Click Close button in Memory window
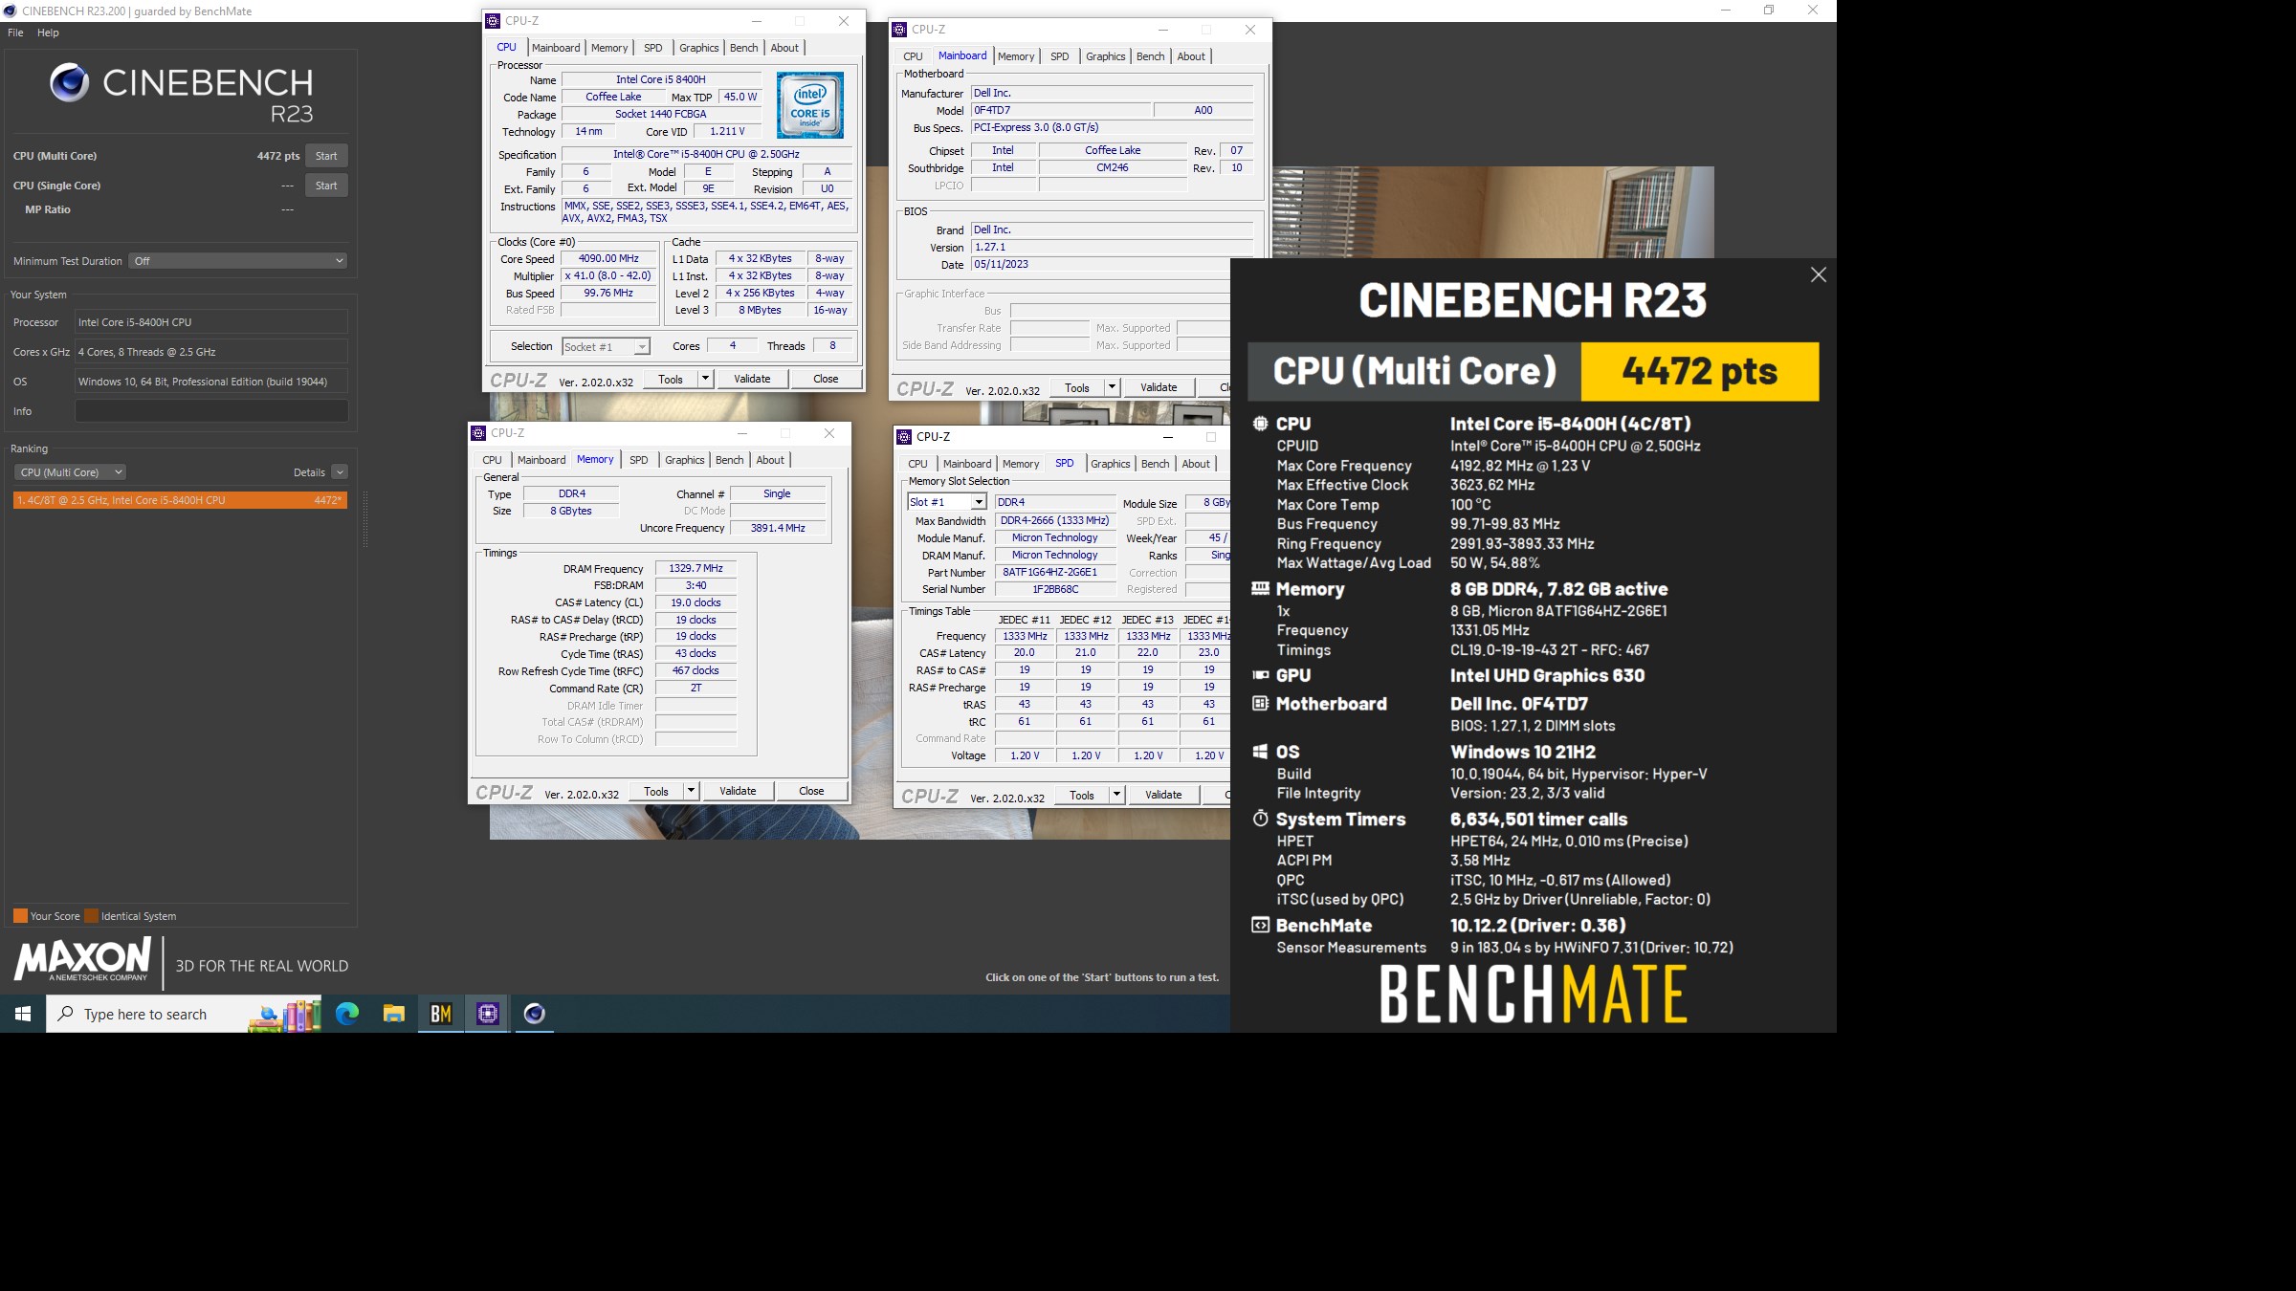The image size is (2296, 1291). tap(811, 791)
